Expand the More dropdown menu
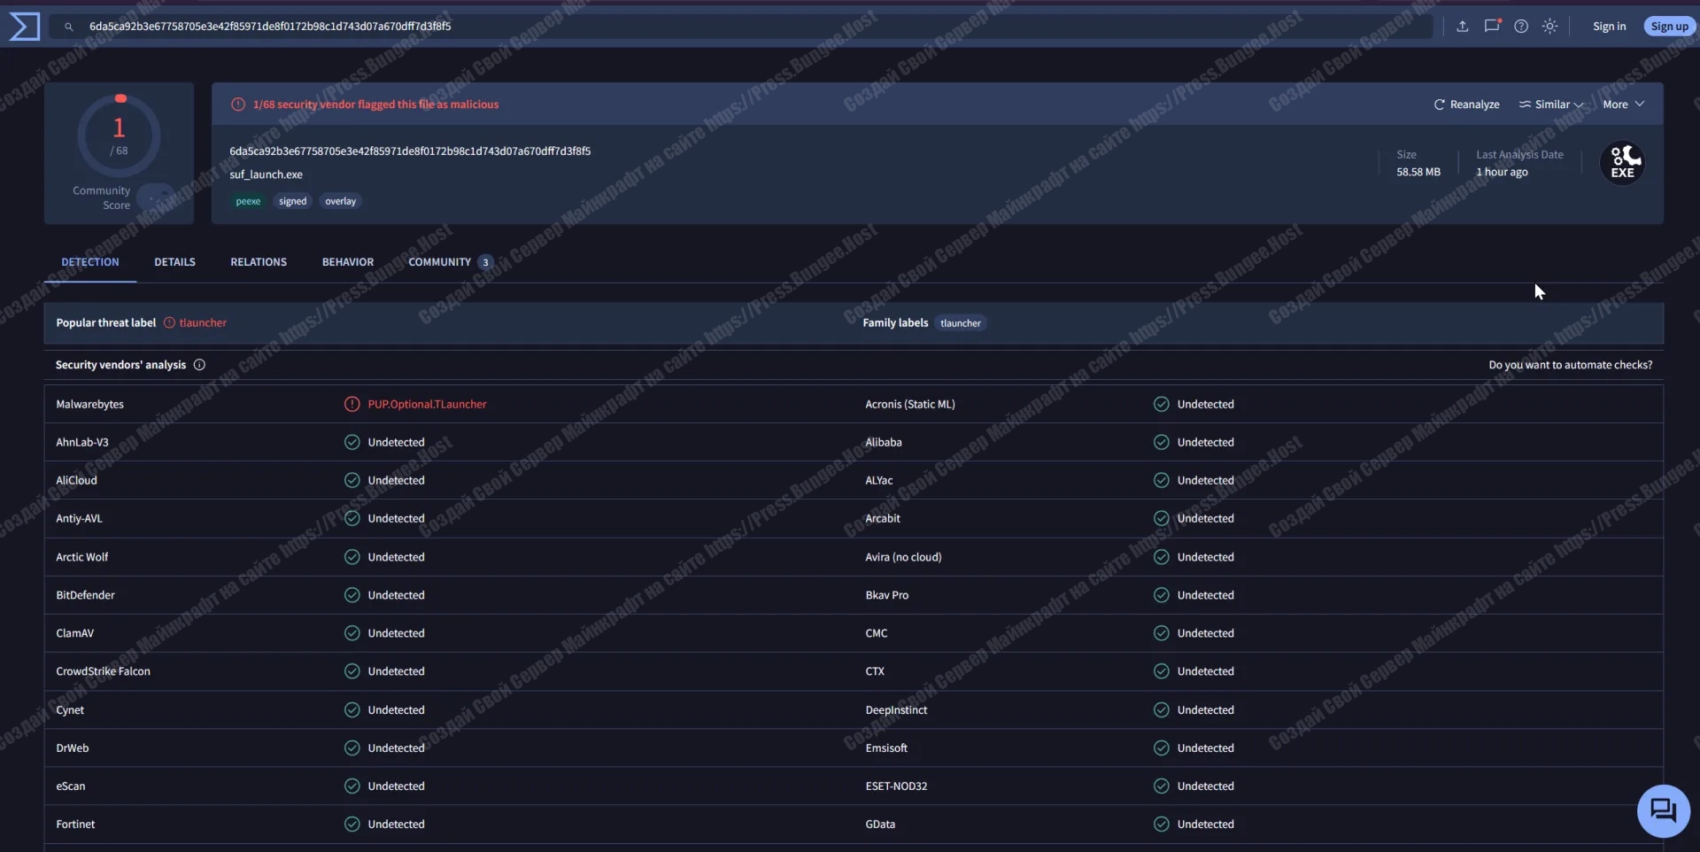 click(1623, 105)
